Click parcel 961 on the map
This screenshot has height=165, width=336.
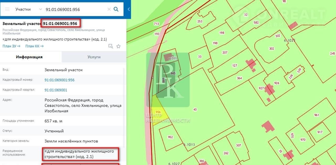coord(317,115)
